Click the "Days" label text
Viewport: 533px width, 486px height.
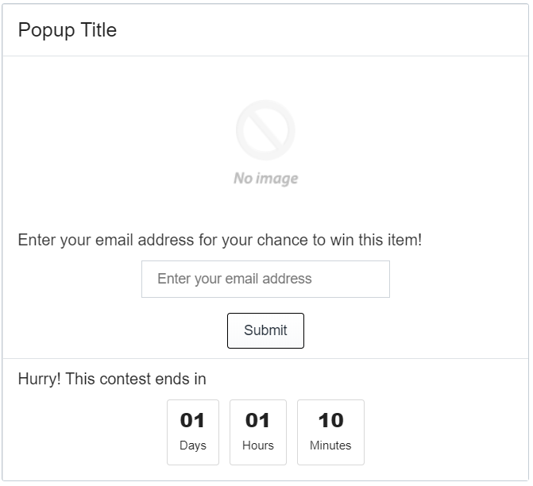(x=192, y=445)
